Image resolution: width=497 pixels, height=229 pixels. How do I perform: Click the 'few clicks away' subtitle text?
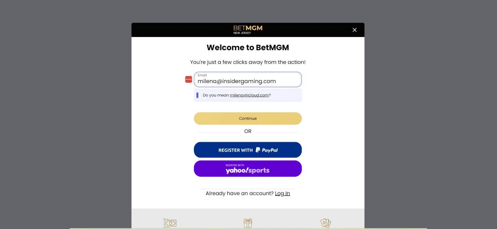248,62
